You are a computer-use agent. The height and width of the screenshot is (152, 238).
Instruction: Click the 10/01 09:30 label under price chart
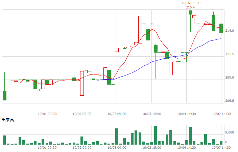tap(47, 114)
